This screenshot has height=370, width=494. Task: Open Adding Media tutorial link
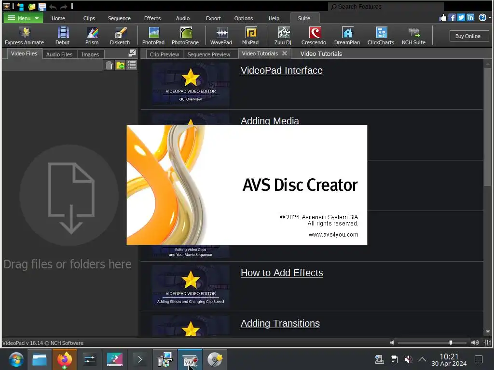pyautogui.click(x=270, y=121)
